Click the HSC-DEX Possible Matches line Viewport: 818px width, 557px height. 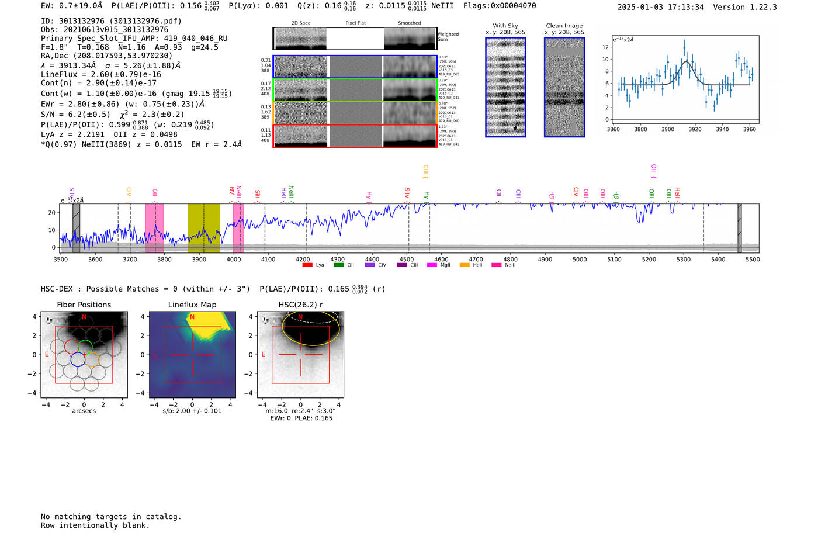213,289
